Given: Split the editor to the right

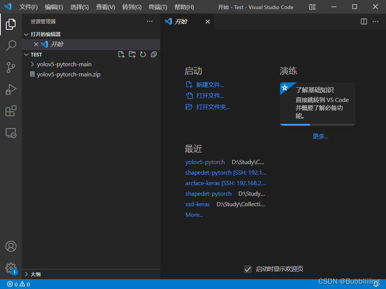Looking at the screenshot, I should tap(364, 21).
